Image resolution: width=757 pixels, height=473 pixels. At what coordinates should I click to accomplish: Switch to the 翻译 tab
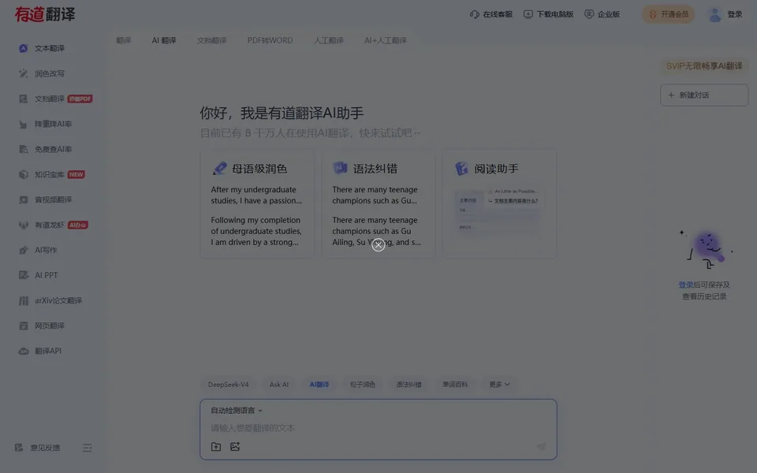[124, 40]
